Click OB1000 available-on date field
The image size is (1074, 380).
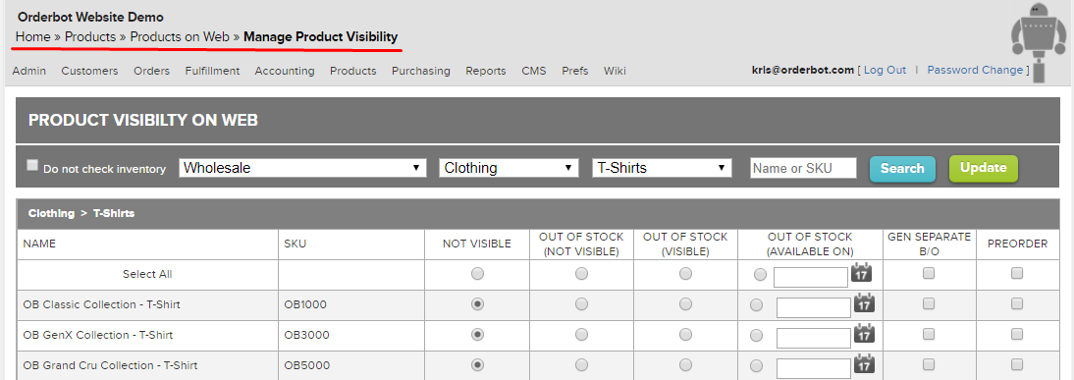(814, 308)
